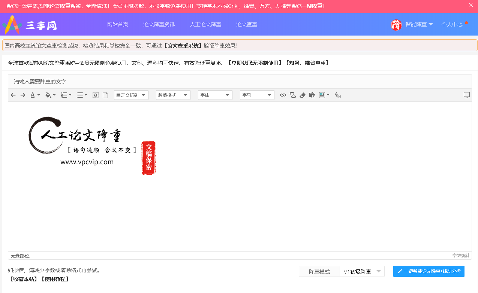This screenshot has height=293, width=478.
Task: Open 人工论文降重 in the navigation
Action: click(205, 24)
